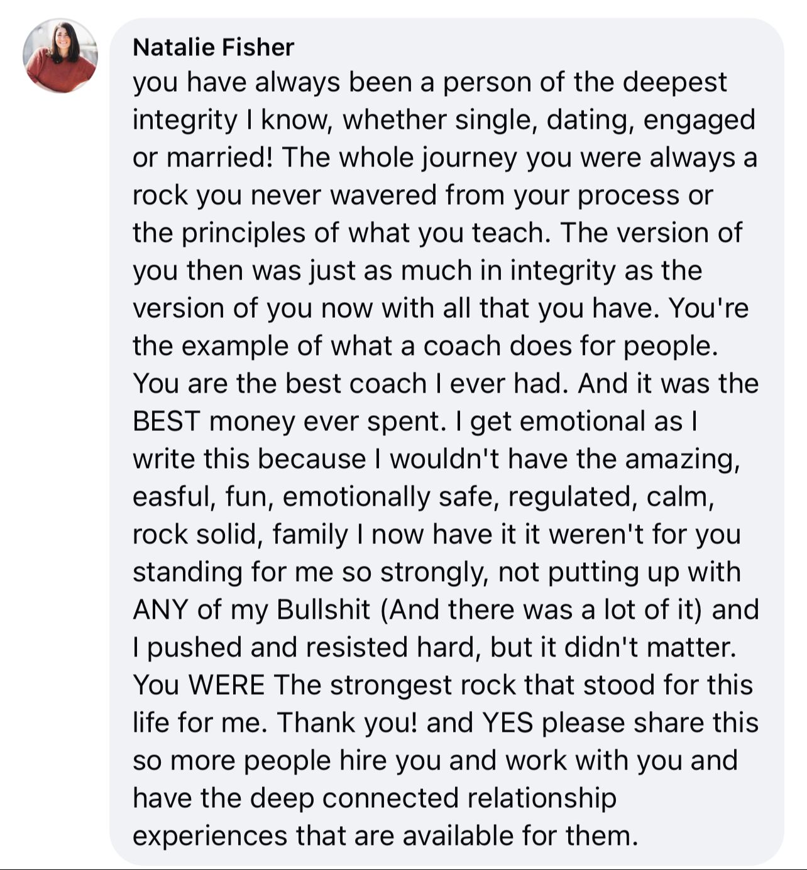This screenshot has height=870, width=807.
Task: Click Natalie Fisher's profile picture
Action: (60, 56)
